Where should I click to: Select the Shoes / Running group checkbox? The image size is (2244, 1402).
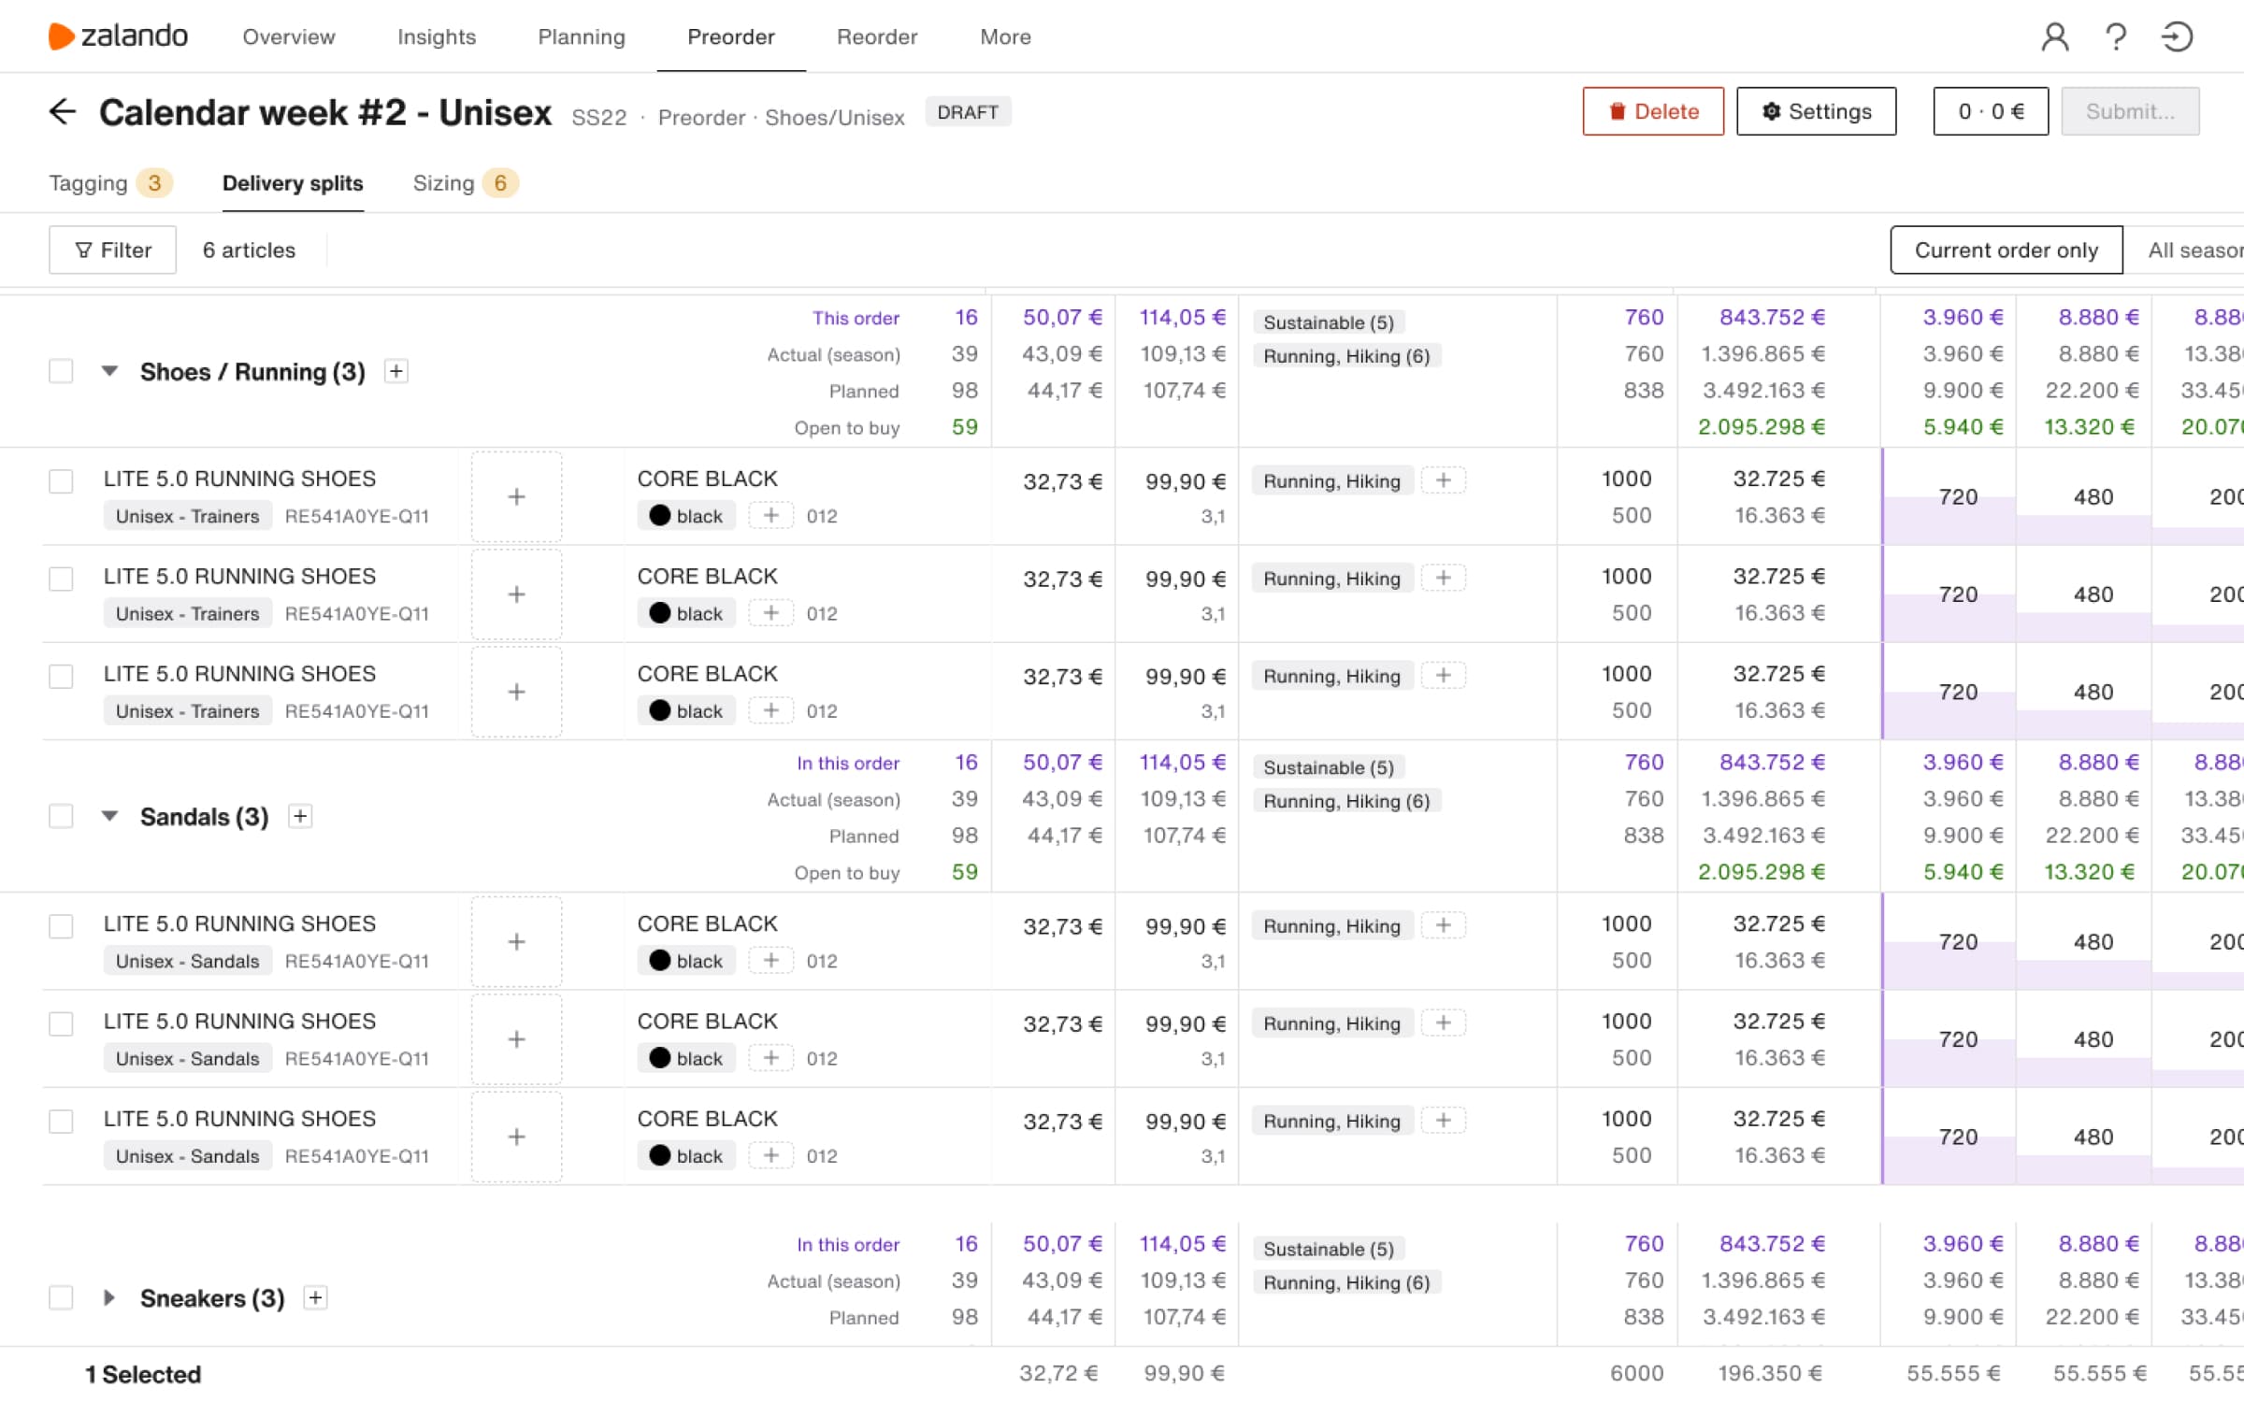pos(61,371)
